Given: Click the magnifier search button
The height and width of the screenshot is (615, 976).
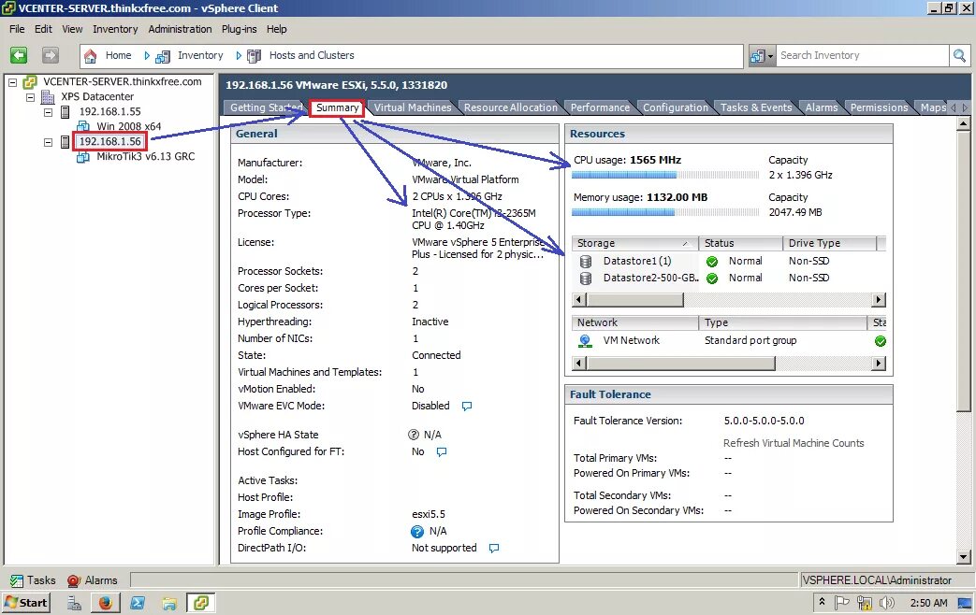Looking at the screenshot, I should tap(959, 56).
